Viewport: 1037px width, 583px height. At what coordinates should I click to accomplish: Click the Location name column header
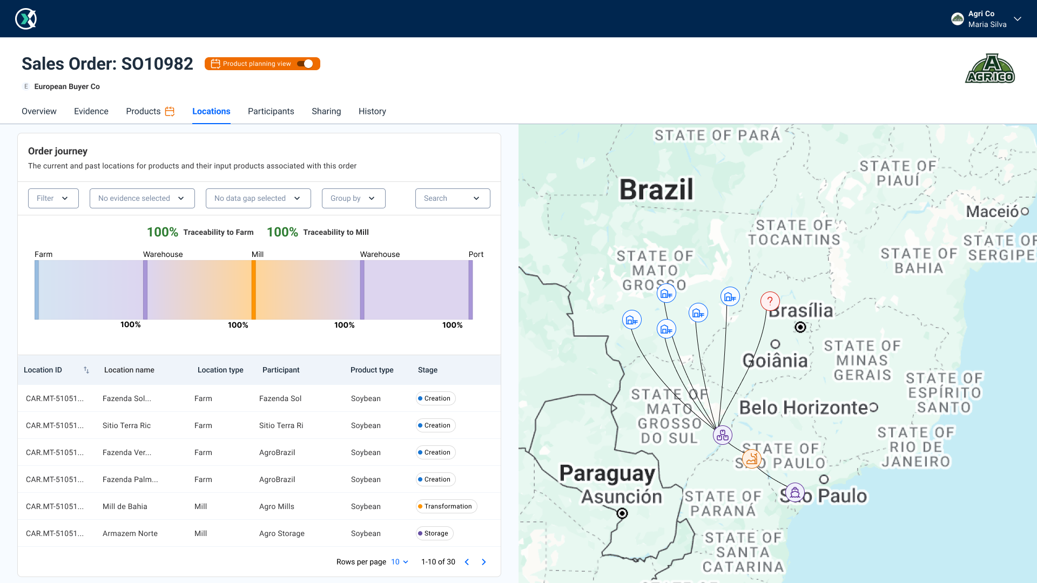click(x=129, y=370)
